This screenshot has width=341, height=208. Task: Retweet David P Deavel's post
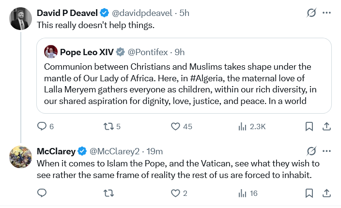pos(109,127)
